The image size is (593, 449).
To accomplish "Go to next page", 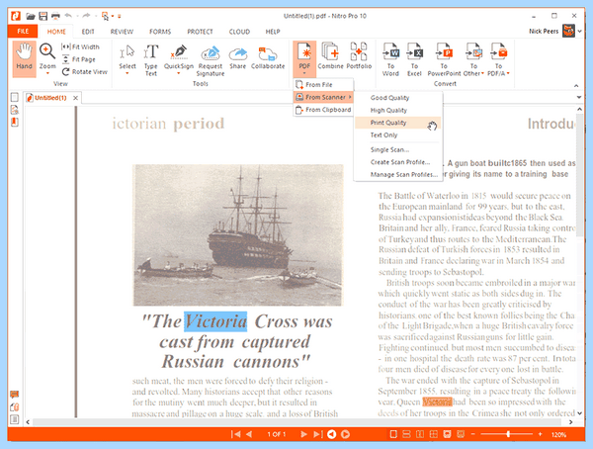I will tap(303, 434).
